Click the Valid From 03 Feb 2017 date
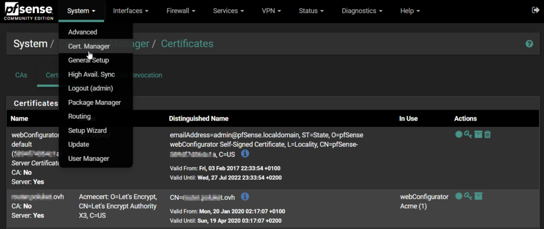 240,168
